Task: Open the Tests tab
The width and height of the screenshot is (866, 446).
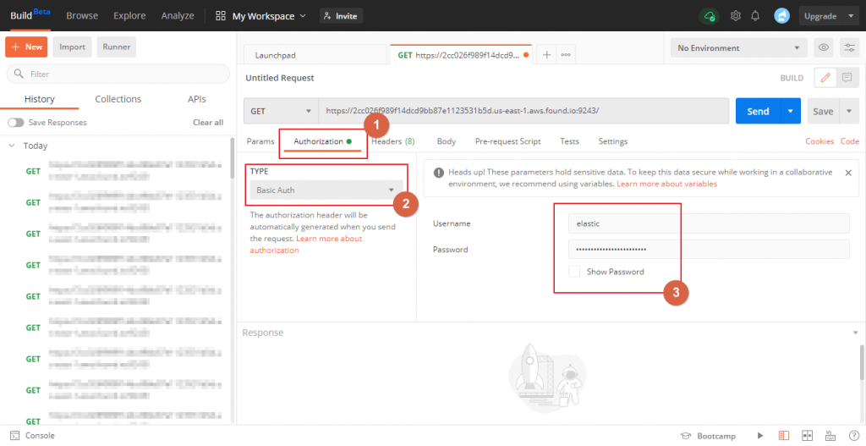Action: tap(569, 141)
